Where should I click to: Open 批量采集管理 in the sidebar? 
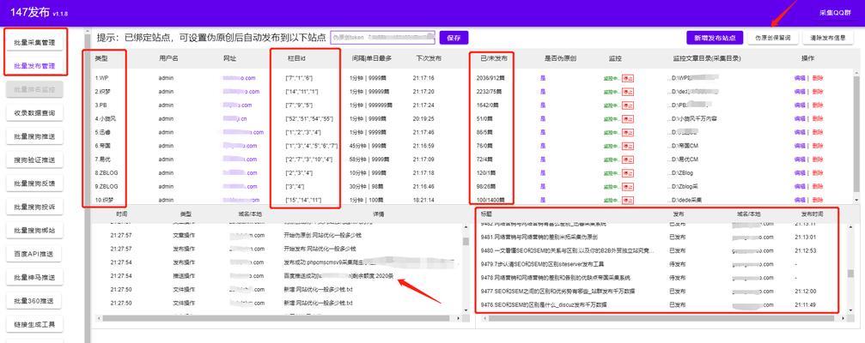click(x=34, y=42)
